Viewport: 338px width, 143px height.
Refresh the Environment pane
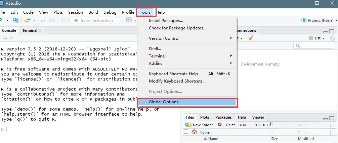click(x=332, y=38)
